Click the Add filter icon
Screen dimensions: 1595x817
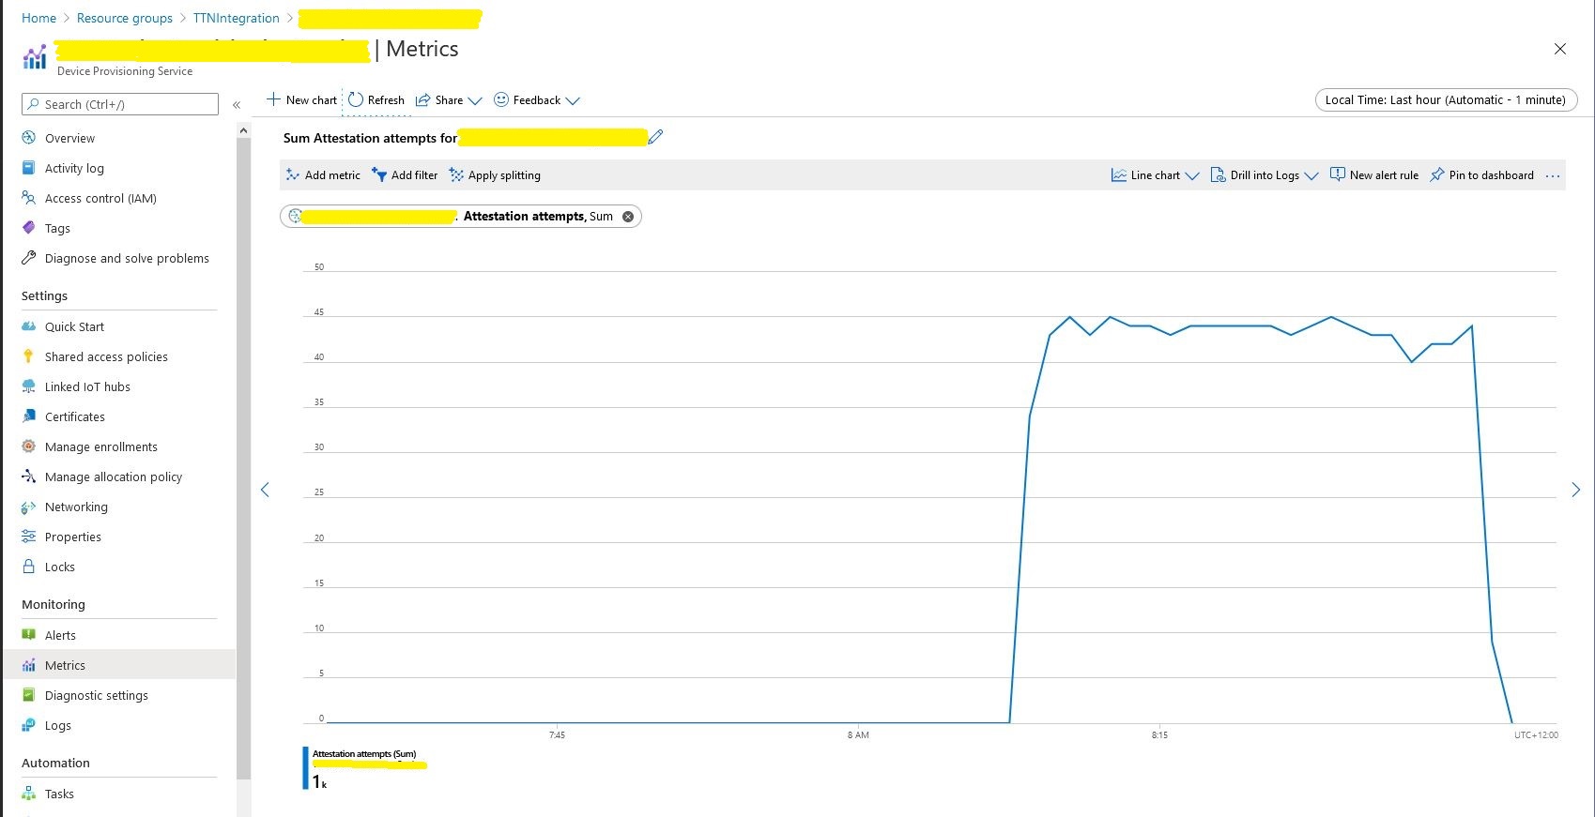click(379, 175)
